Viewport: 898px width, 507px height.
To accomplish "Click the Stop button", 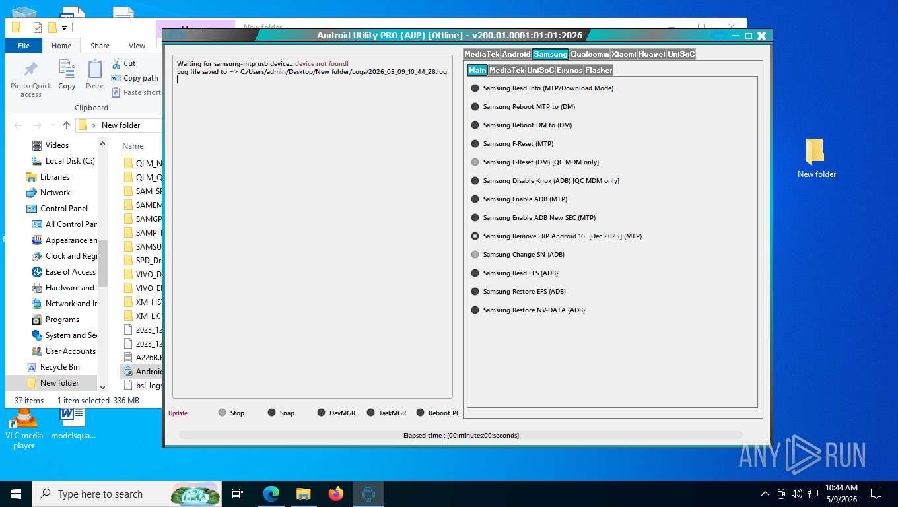I will [x=231, y=413].
